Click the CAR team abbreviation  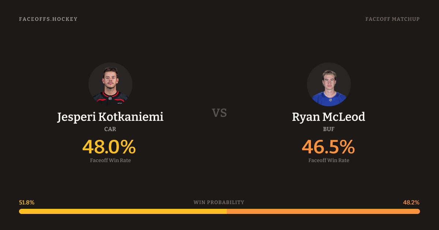pos(110,129)
